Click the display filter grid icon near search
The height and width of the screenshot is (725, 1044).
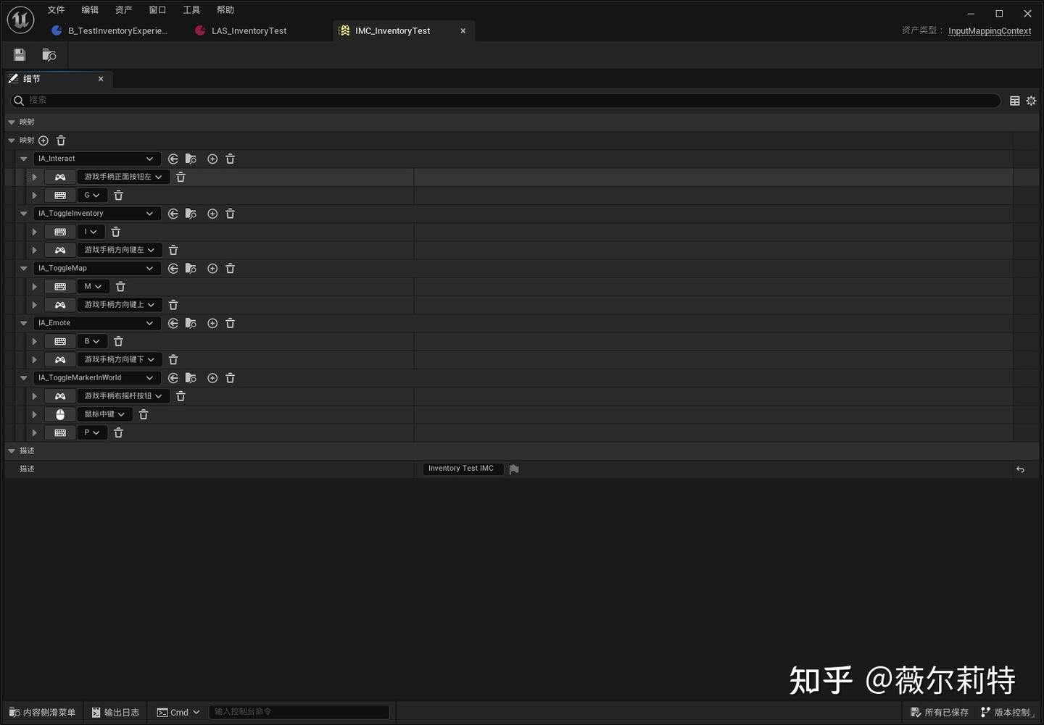point(1014,101)
